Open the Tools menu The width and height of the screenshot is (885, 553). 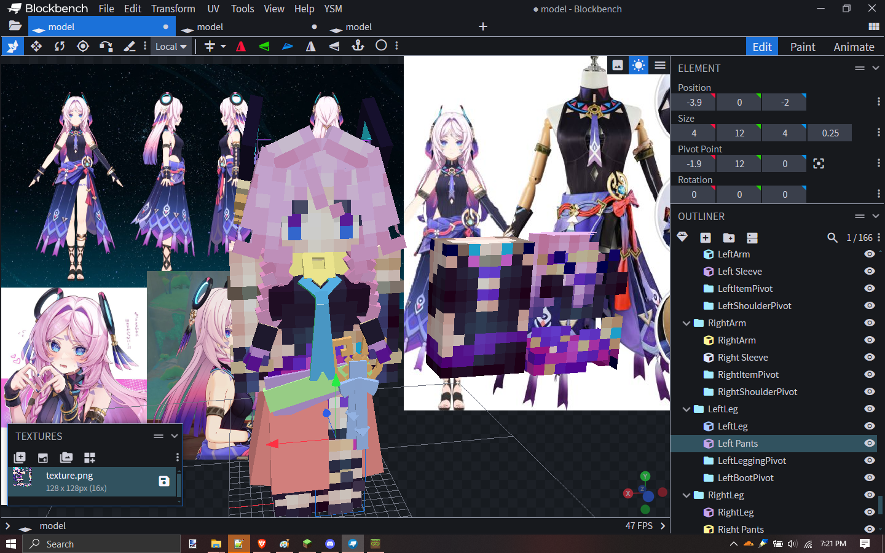pos(243,9)
